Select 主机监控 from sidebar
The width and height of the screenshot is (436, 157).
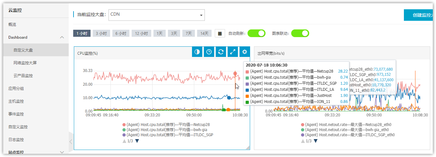16,101
